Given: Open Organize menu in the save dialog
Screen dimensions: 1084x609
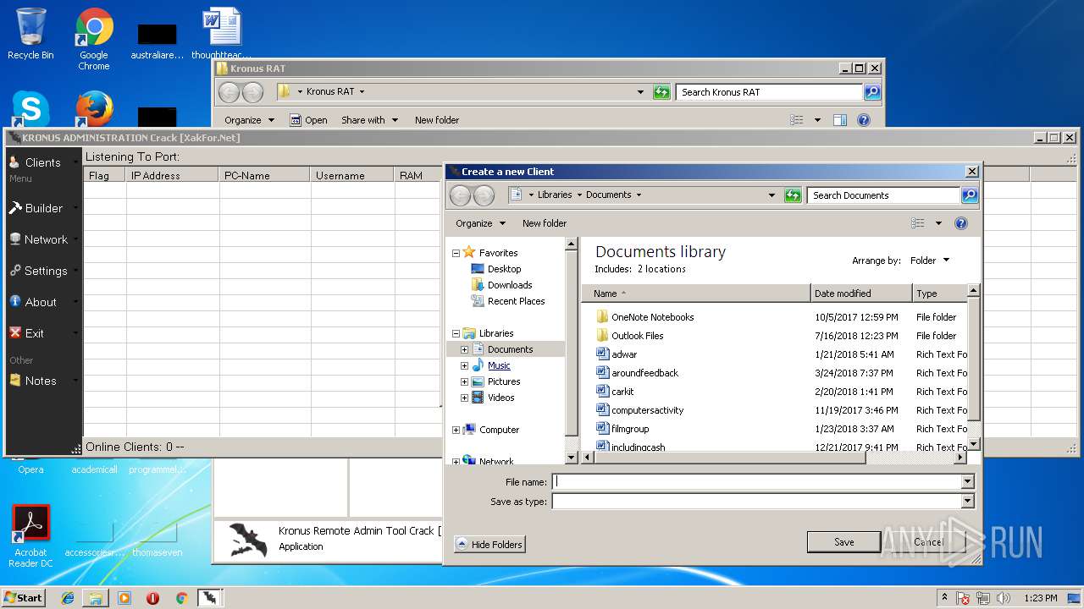Looking at the screenshot, I should coord(480,223).
